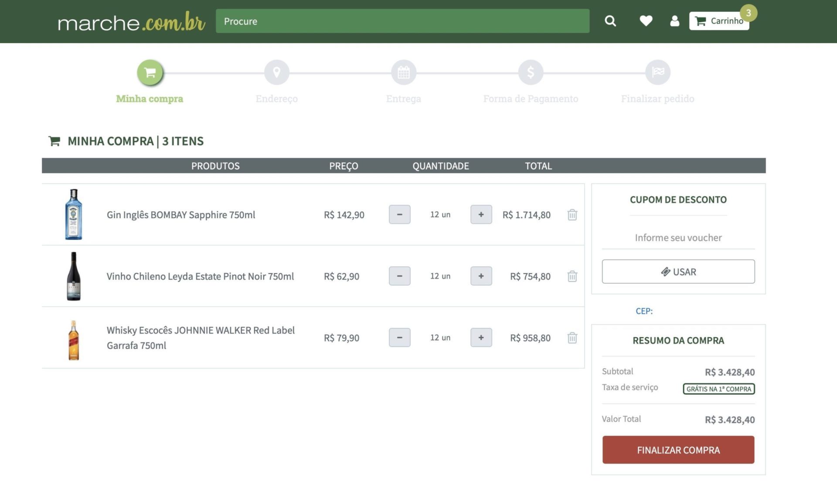The image size is (837, 491).
Task: Click the GRÁTIS NA 1ª COMPRA badge
Action: pyautogui.click(x=718, y=389)
